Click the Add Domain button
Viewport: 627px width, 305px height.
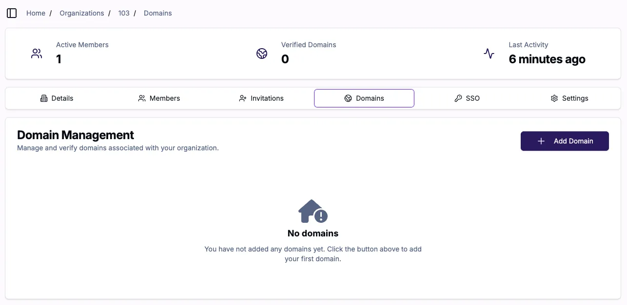pos(565,141)
